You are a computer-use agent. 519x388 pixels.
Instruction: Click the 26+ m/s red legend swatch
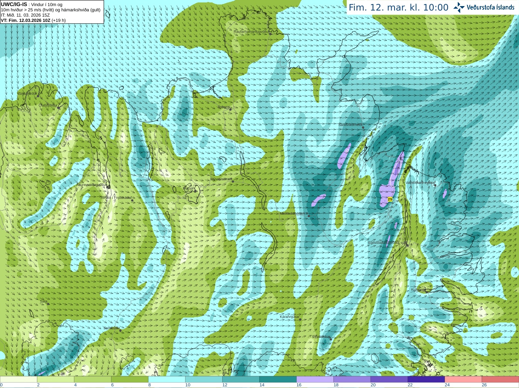tap(500, 379)
